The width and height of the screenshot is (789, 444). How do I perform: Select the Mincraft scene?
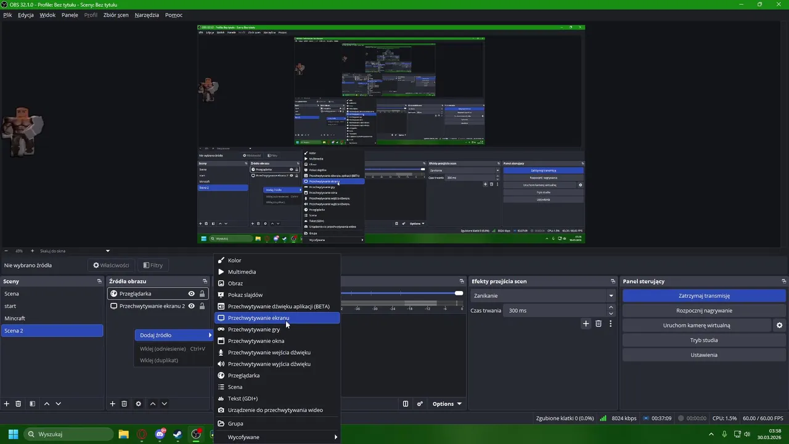pyautogui.click(x=52, y=318)
